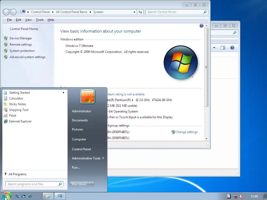Open the Help menu
This screenshot has width=267, height=200.
coord(51,20)
